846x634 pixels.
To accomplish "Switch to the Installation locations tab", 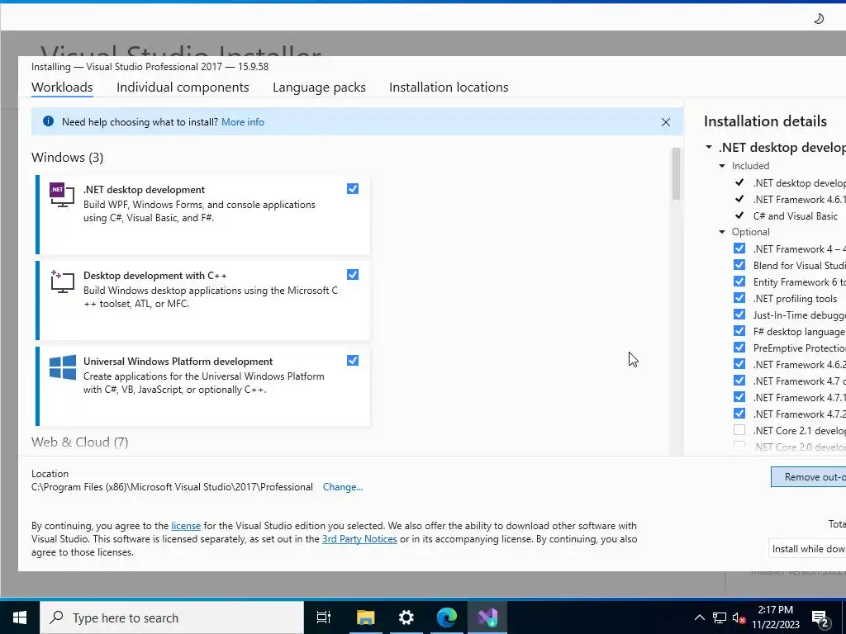I will click(449, 88).
